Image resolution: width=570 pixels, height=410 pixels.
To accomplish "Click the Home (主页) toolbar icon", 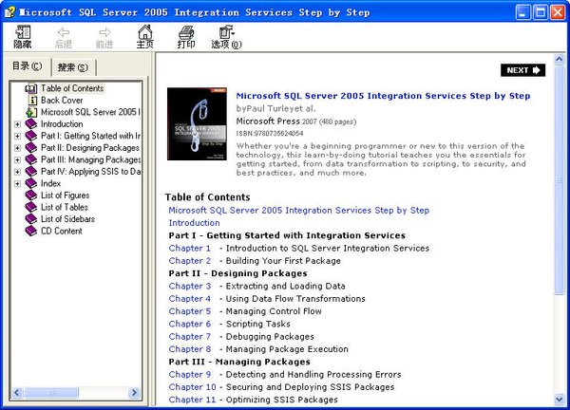I will (144, 35).
